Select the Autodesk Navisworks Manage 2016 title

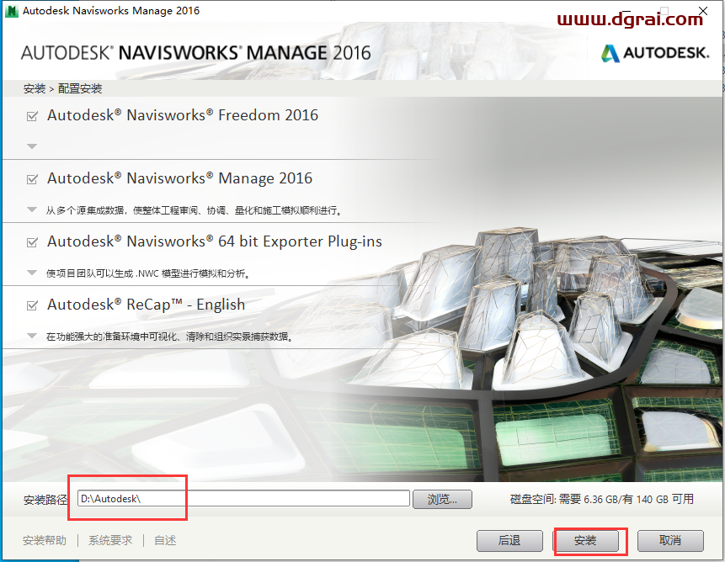(180, 178)
